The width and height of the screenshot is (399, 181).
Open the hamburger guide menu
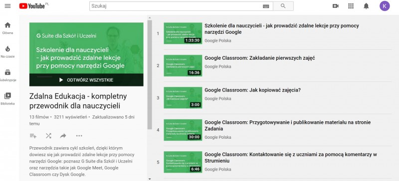[x=7, y=6]
